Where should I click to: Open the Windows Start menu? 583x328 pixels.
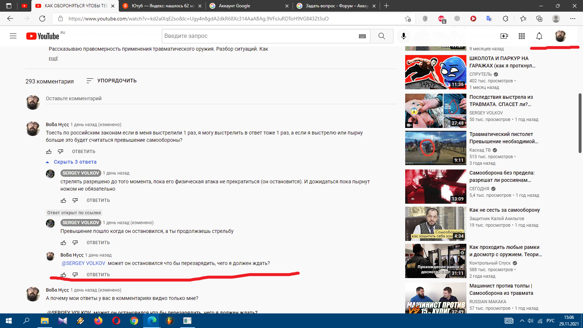pyautogui.click(x=9, y=321)
